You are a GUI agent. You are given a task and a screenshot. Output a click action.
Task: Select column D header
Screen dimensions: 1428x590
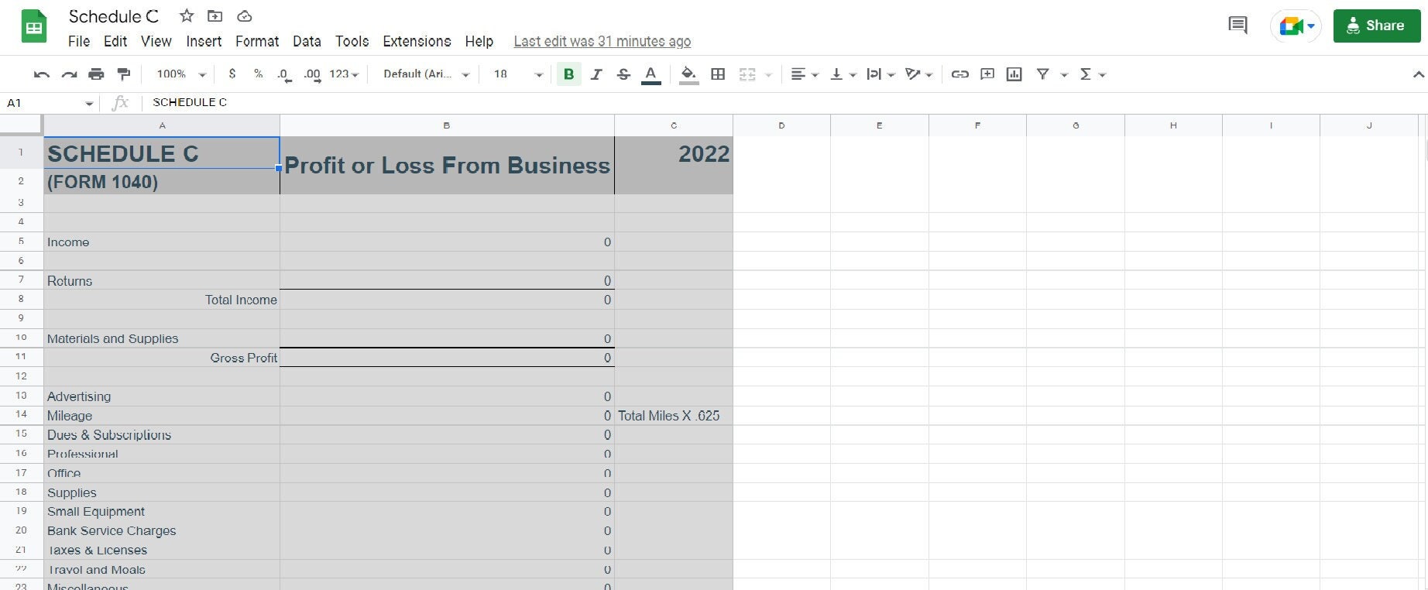[781, 125]
